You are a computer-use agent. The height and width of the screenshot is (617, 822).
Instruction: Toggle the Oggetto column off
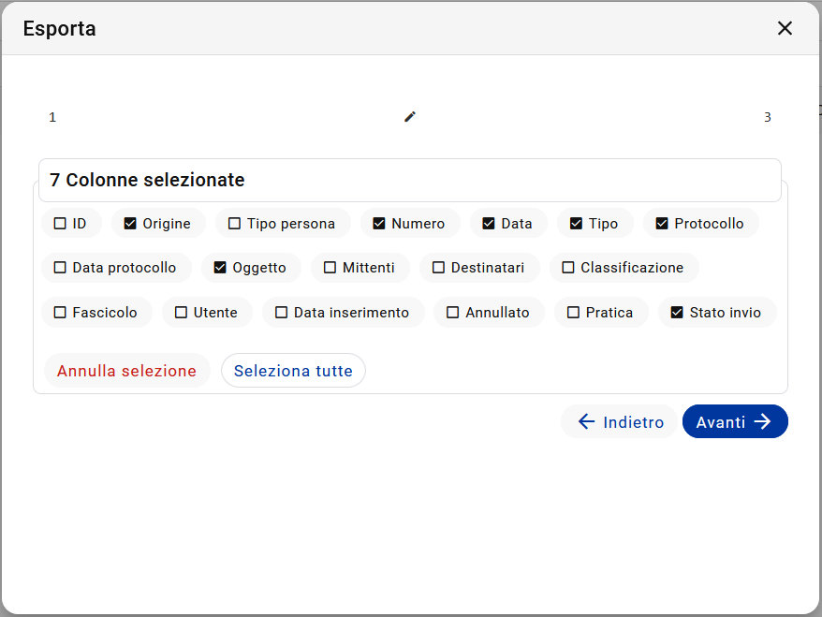pyautogui.click(x=220, y=268)
